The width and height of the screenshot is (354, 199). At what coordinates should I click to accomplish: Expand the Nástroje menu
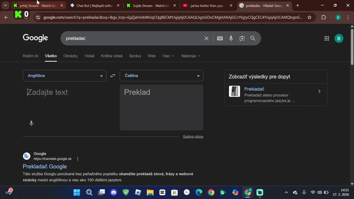click(x=191, y=56)
